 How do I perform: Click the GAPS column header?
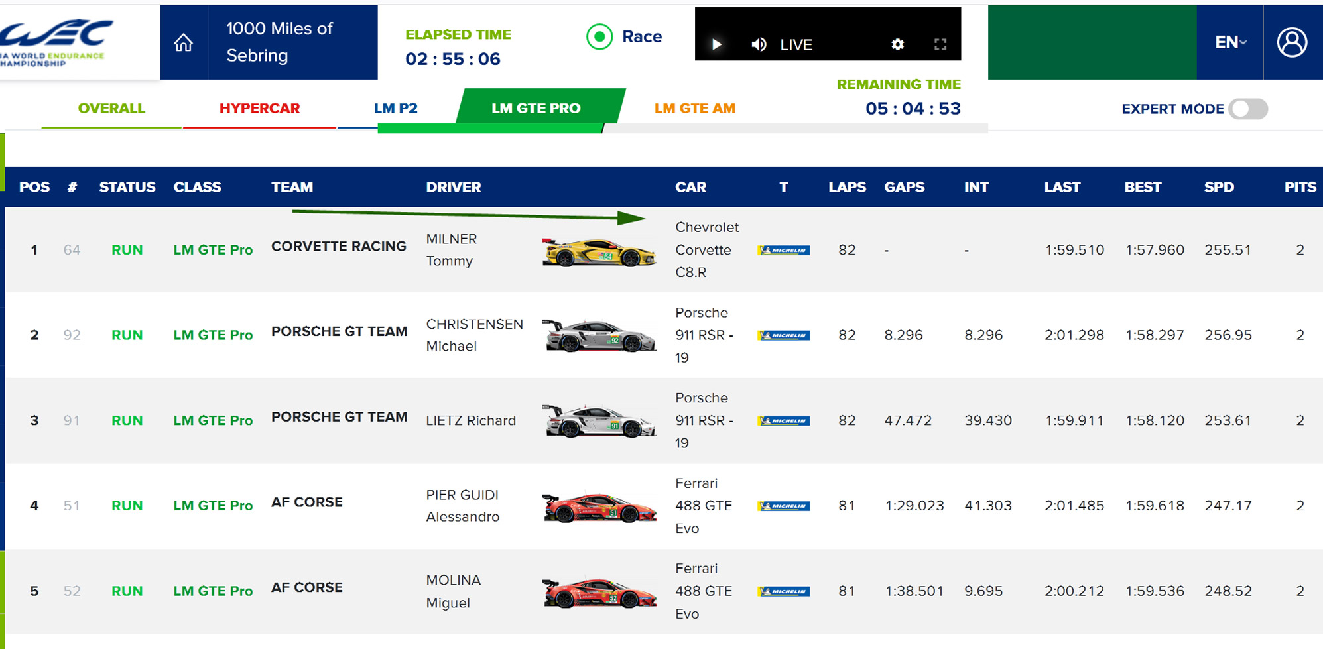click(905, 187)
